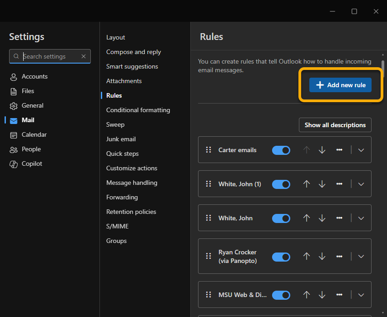Expand details for the White, John rule
The image size is (387, 317).
pos(361,218)
